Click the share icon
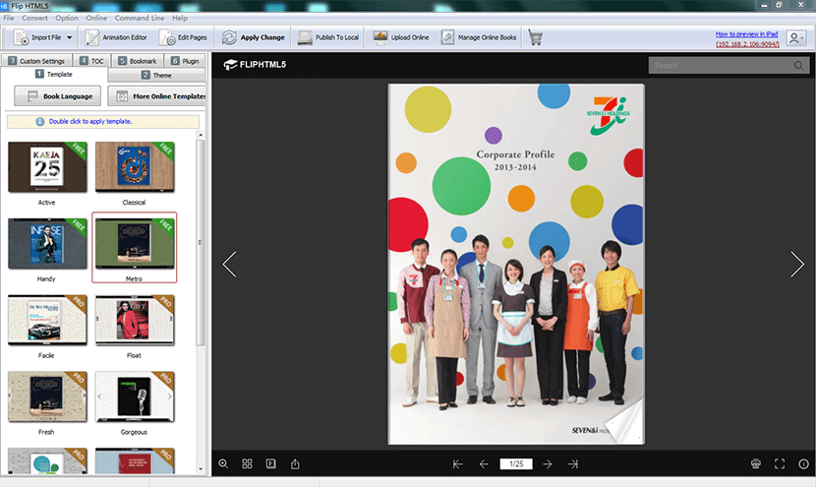Screen dimensions: 816x487 coord(295,463)
